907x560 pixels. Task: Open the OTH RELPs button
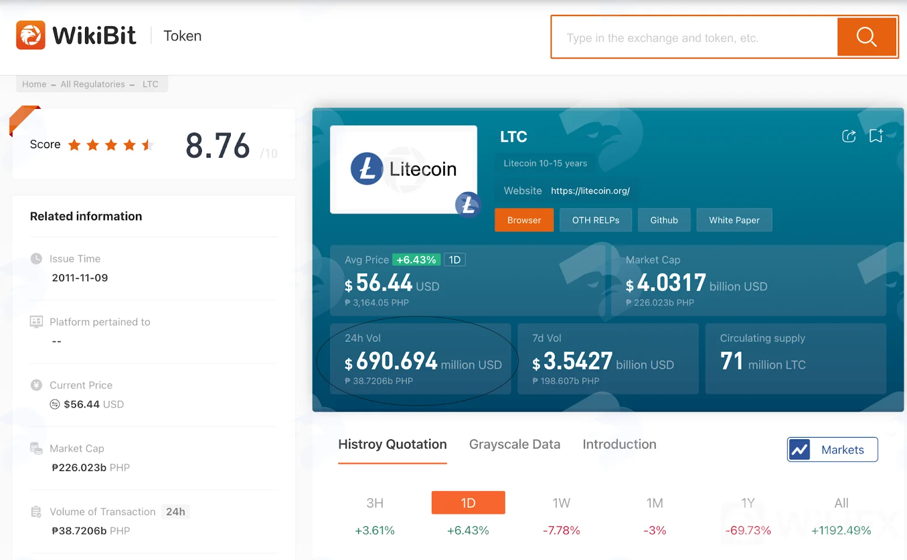[596, 220]
